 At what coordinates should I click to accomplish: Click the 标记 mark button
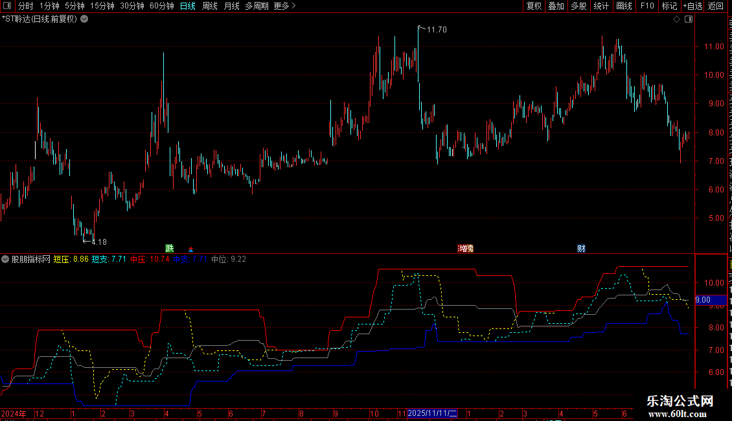click(669, 6)
